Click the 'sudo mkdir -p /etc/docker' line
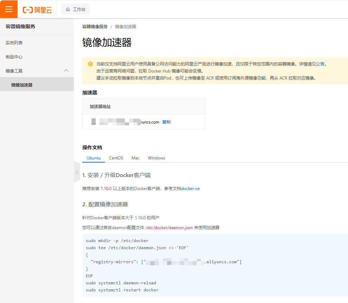348x303 pixels. tap(117, 241)
